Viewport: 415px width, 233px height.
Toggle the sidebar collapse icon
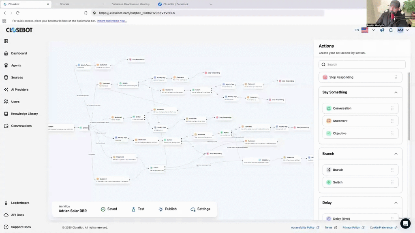click(x=6, y=41)
